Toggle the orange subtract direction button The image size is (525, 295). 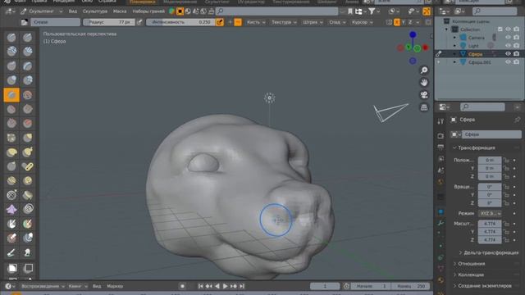coord(238,22)
